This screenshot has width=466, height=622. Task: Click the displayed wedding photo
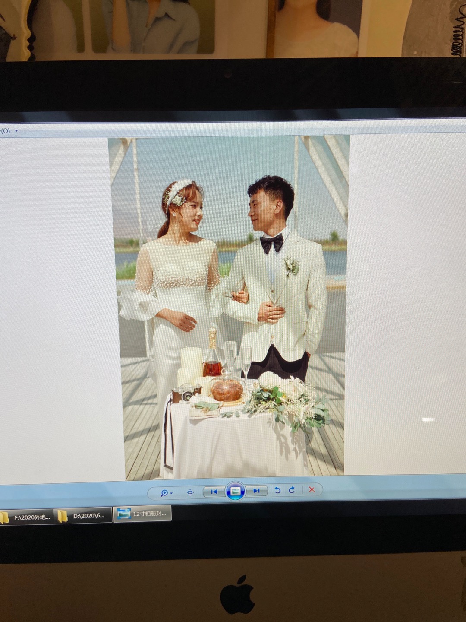(229, 308)
